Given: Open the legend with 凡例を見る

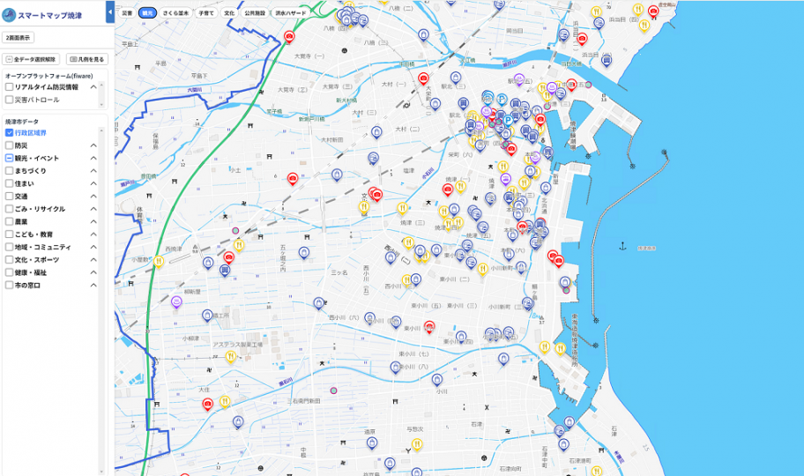Looking at the screenshot, I should [x=87, y=60].
